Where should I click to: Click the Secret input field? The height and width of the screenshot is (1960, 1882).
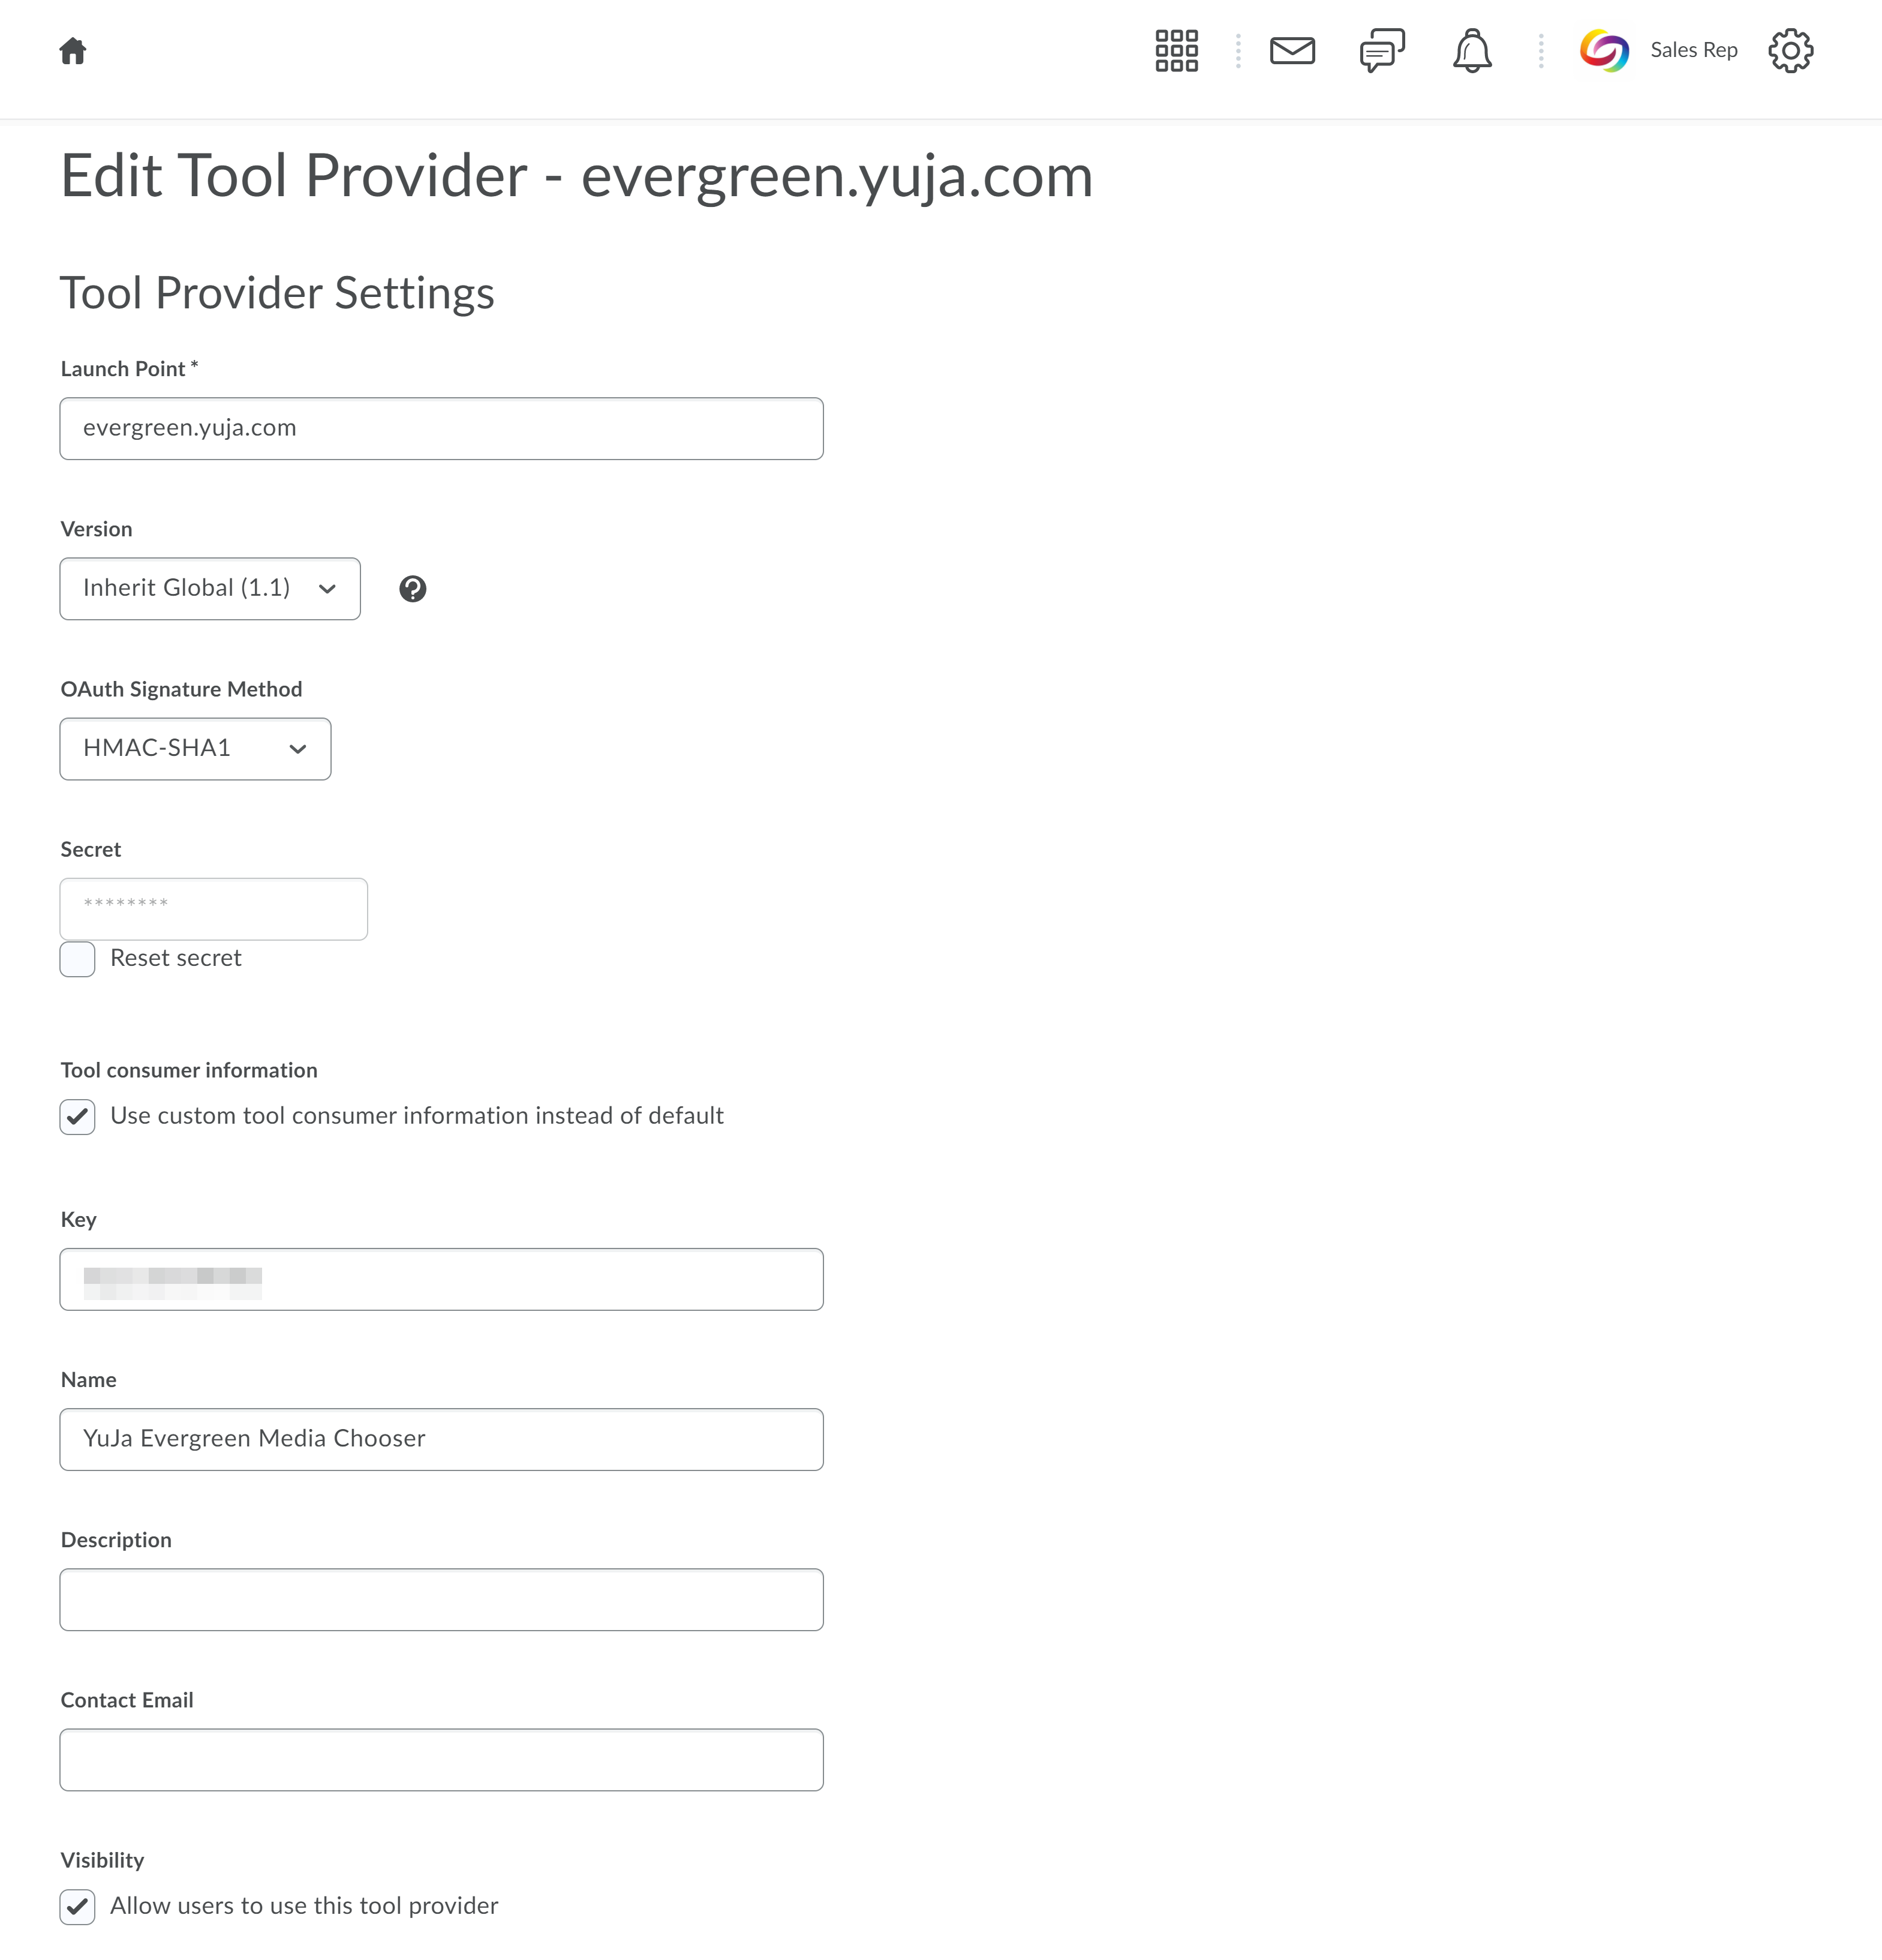point(214,909)
